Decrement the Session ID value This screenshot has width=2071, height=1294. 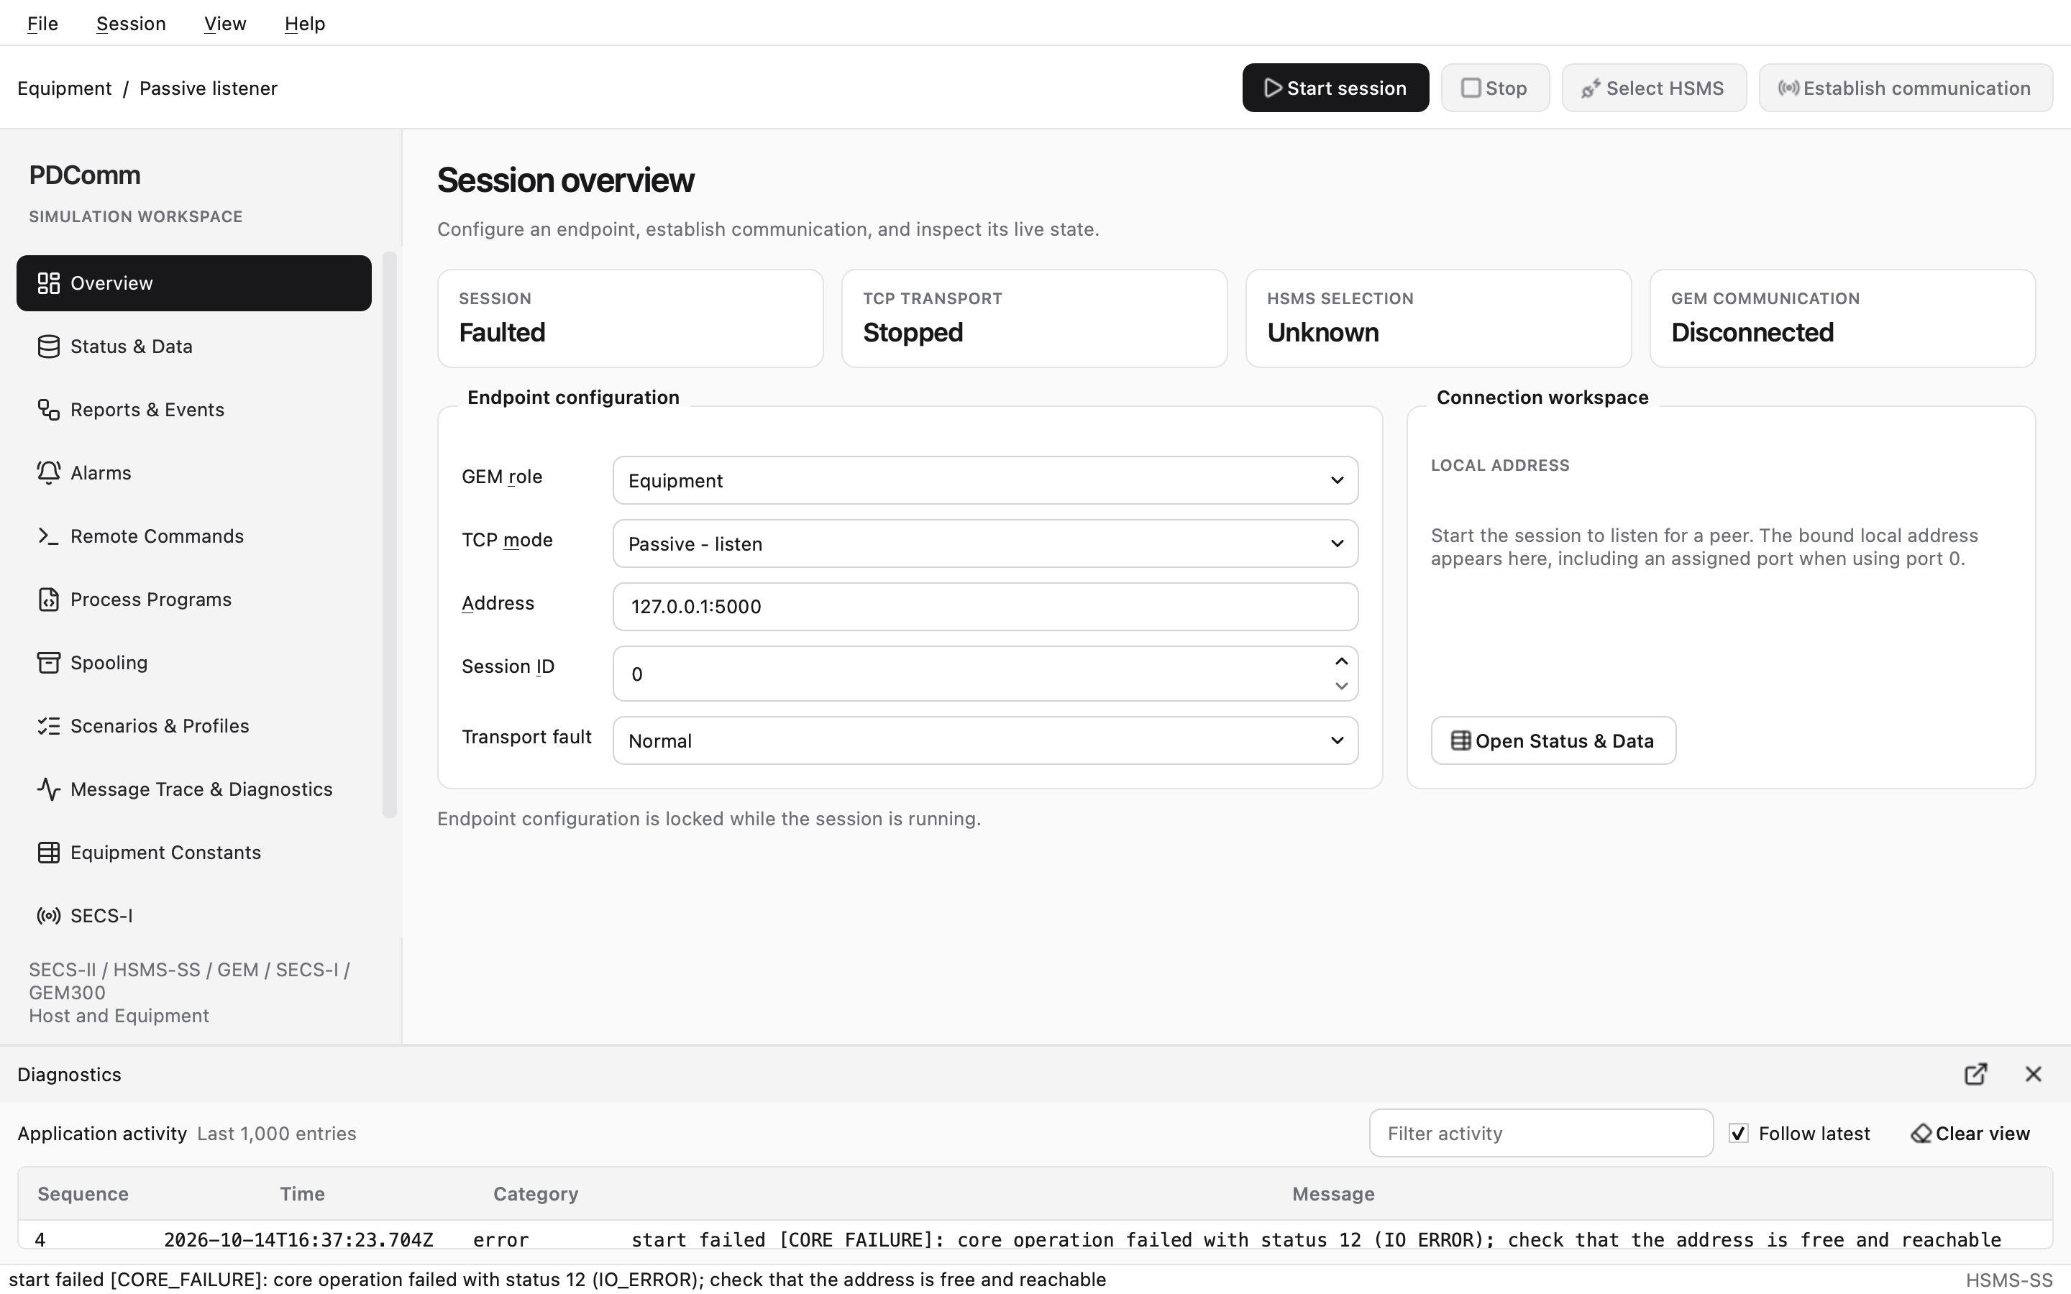1341,687
